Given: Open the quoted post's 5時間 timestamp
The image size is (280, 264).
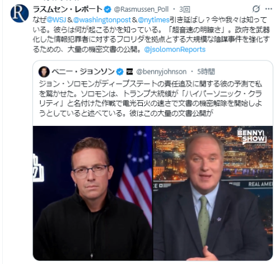Looking at the screenshot, I should point(206,72).
